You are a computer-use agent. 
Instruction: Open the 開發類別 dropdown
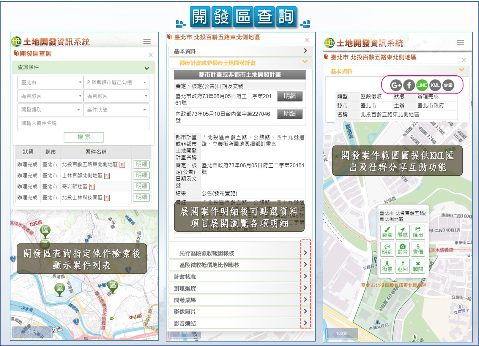coord(51,110)
